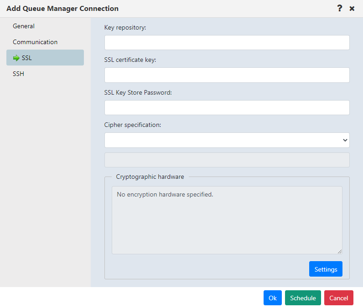This screenshot has height=308, width=363.
Task: Click the Key repository label
Action: (x=125, y=27)
